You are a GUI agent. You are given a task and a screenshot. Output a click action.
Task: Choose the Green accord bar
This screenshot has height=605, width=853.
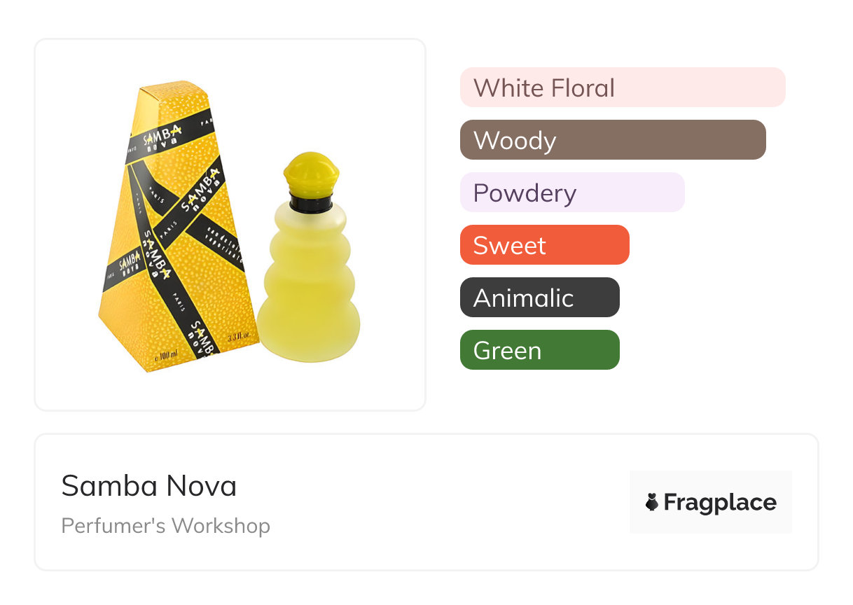click(539, 350)
